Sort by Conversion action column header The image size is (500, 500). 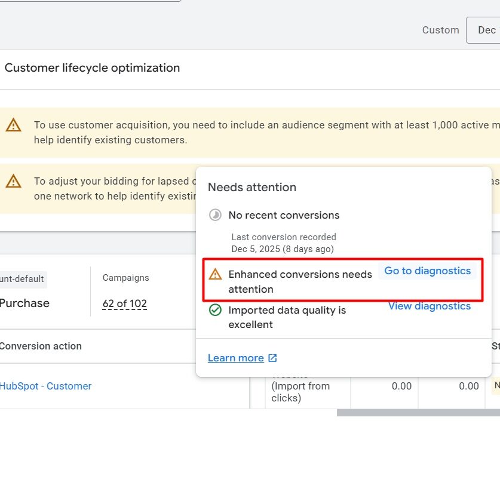click(41, 346)
